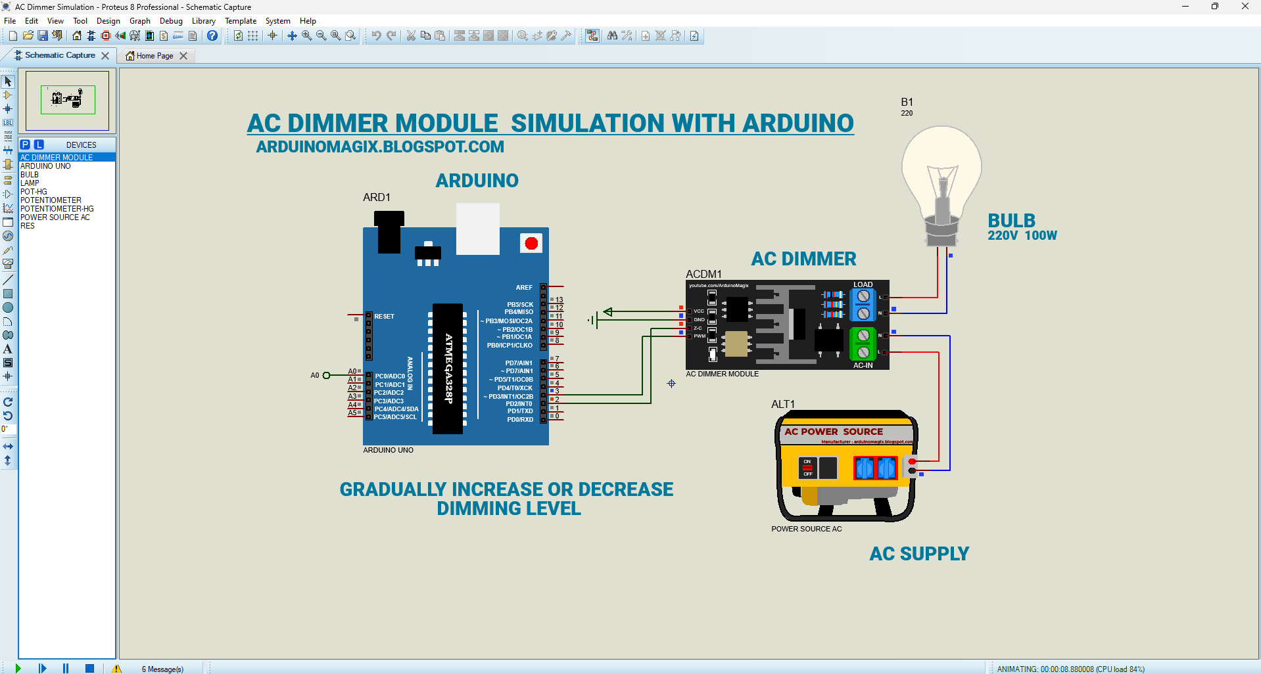Click the P pick devices button

[25, 145]
